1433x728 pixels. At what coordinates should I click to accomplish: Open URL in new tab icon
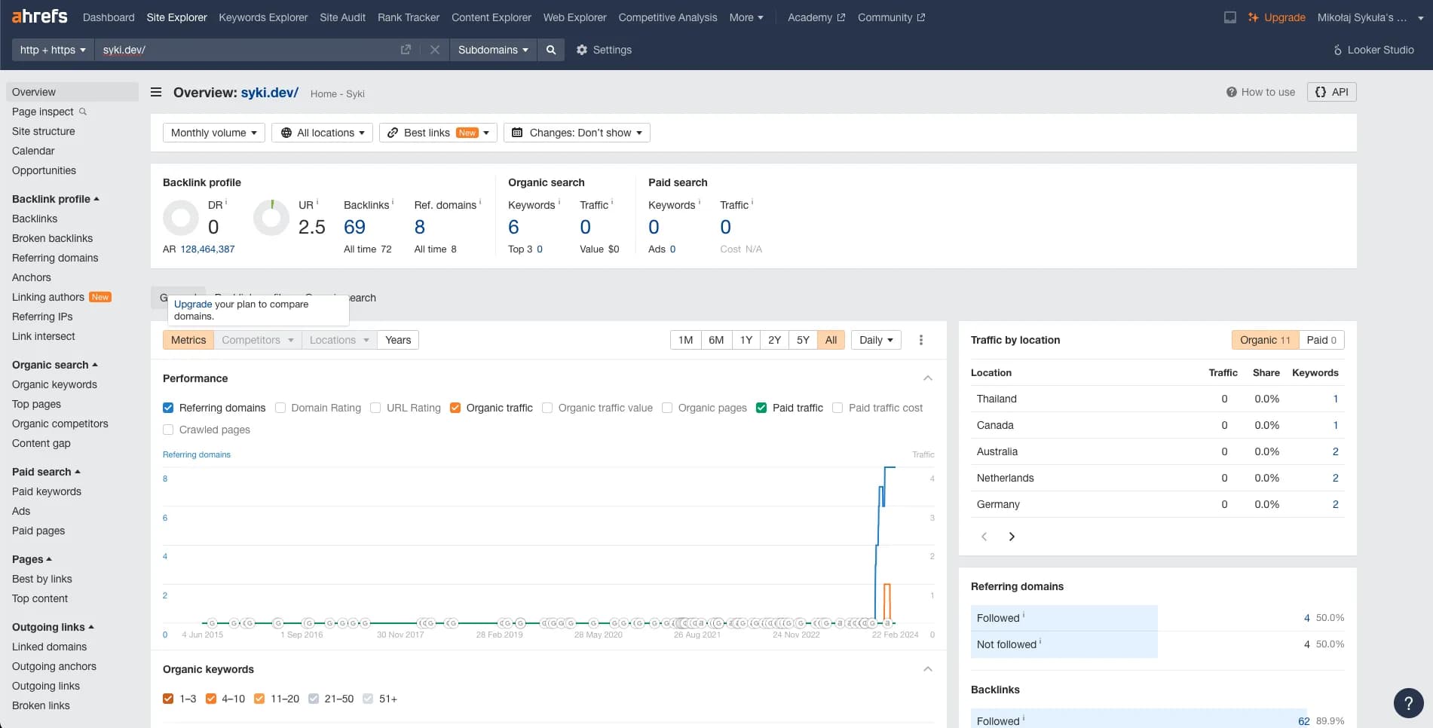406,50
